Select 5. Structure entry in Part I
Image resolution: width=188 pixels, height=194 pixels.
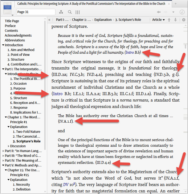pyautogui.click(x=18, y=98)
